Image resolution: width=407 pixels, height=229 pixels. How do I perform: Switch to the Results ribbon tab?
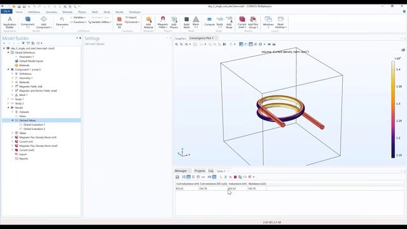pos(120,12)
